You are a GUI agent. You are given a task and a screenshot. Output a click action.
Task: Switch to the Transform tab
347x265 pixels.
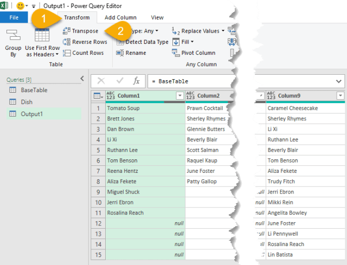[x=77, y=17]
